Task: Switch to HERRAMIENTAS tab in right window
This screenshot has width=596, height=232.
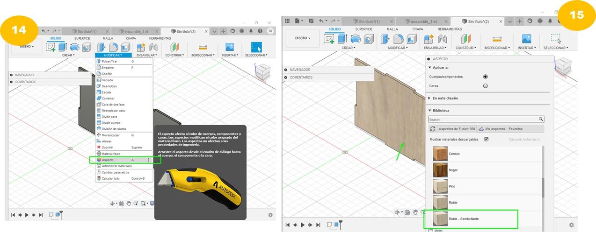Action: (450, 29)
